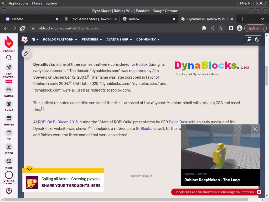Screen dimensions: 269x202
Task: Open Chrome profile avatar
Action: click(x=240, y=28)
